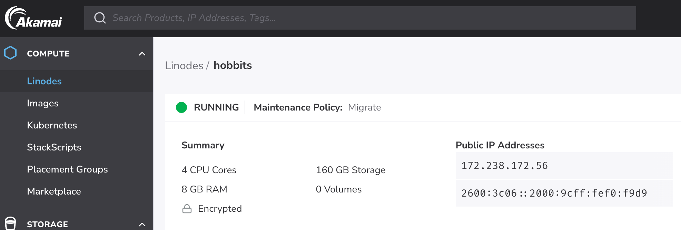The image size is (681, 230).
Task: Click the Akamai logo
Action: [x=33, y=18]
